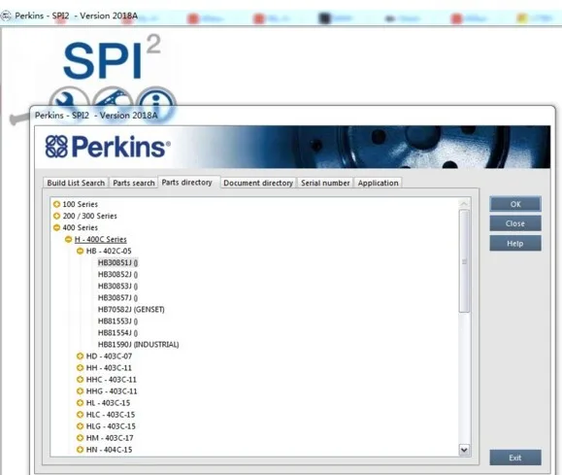The height and width of the screenshot is (475, 562).
Task: Click the scrollbar thumb in the tree list
Action: pyautogui.click(x=464, y=261)
